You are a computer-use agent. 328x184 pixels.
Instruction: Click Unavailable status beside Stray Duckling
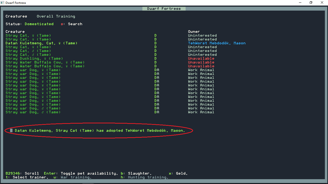click(201, 59)
